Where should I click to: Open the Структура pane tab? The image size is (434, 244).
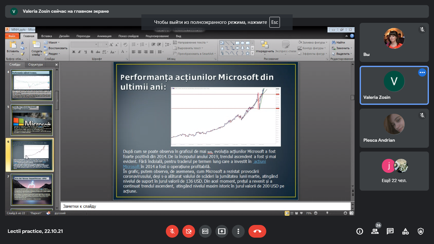pos(35,65)
